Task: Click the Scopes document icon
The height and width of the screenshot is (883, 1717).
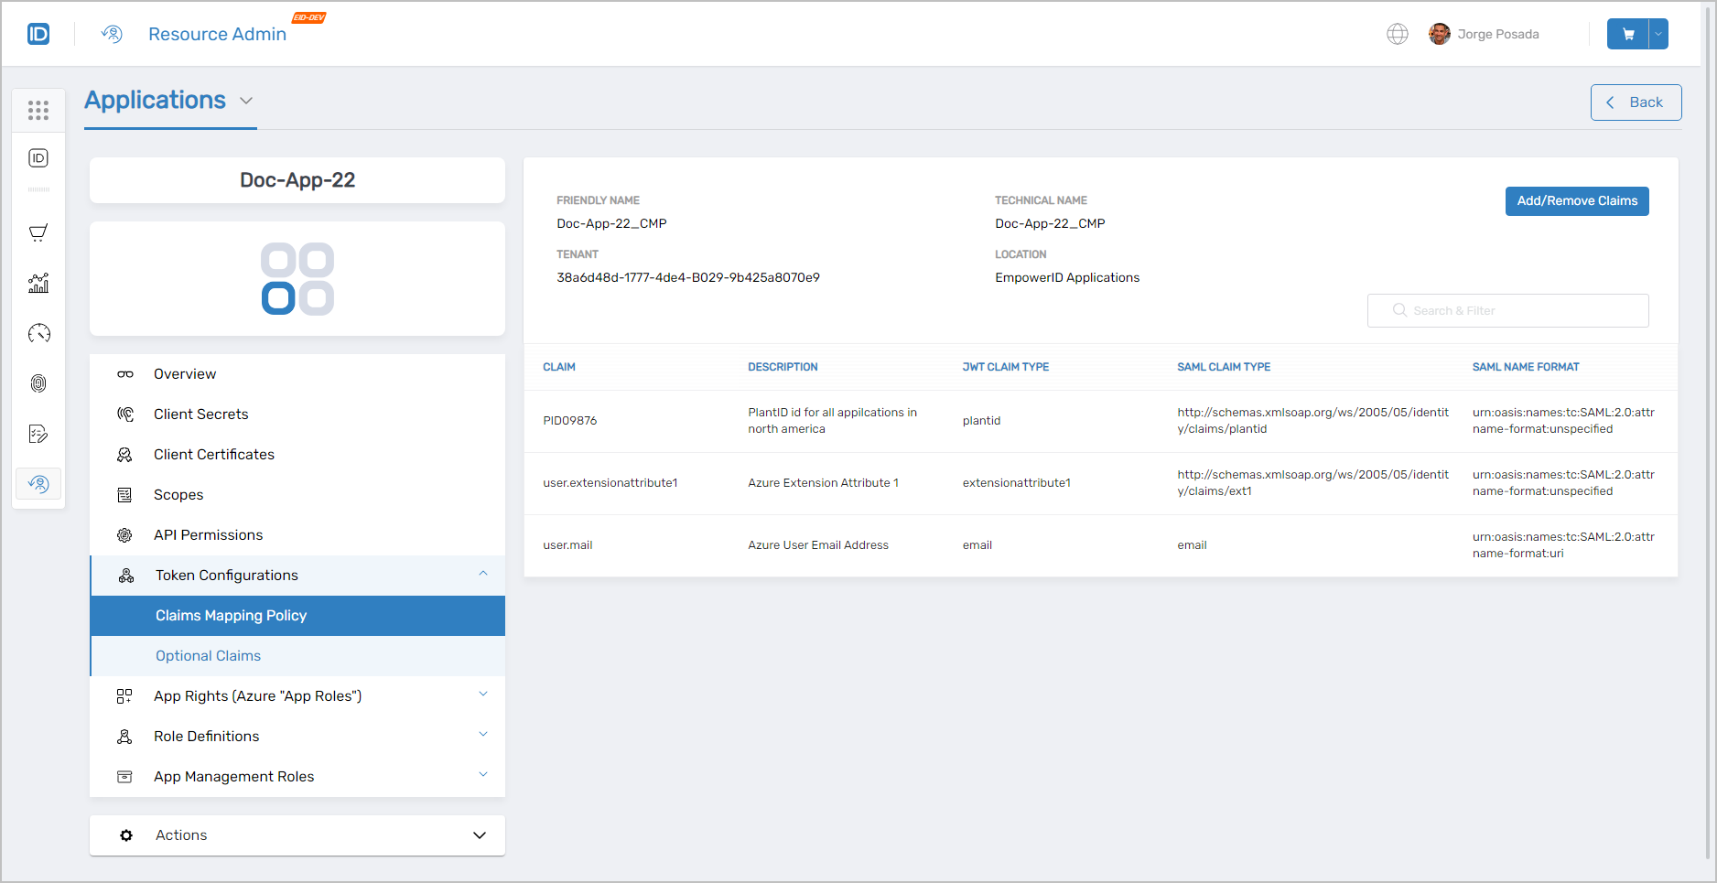Action: coord(125,494)
